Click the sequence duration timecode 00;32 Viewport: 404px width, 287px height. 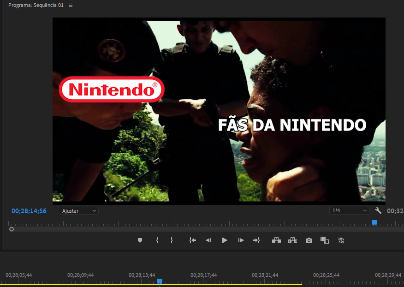395,211
